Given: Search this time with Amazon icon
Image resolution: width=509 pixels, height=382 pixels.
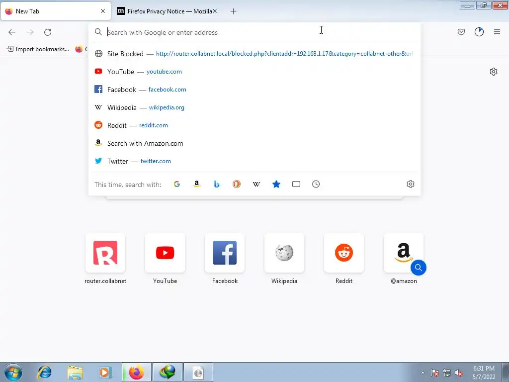Looking at the screenshot, I should click(197, 184).
